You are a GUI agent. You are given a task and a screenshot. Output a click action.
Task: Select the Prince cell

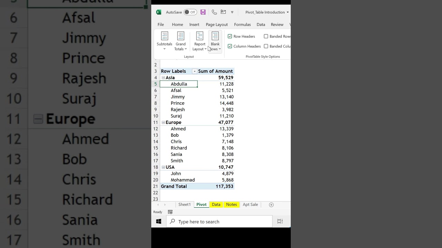tap(179, 103)
